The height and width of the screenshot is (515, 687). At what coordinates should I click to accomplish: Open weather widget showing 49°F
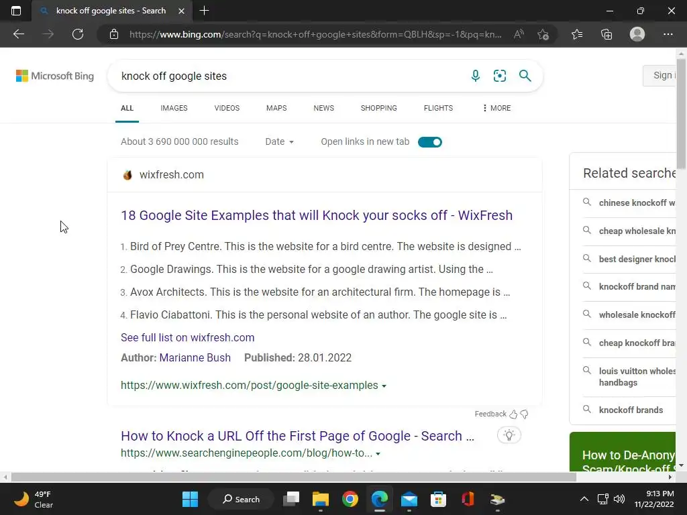click(x=34, y=499)
